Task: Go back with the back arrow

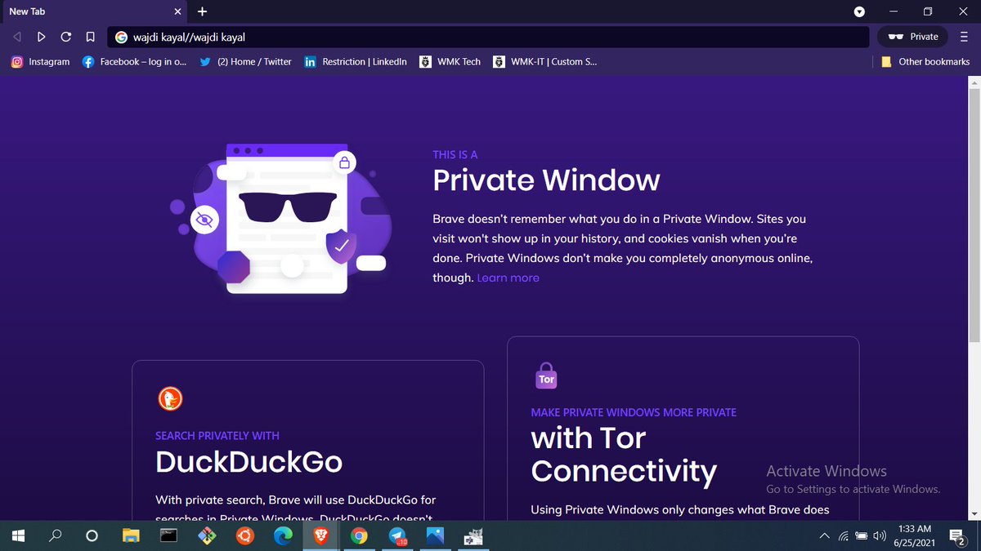Action: (17, 37)
